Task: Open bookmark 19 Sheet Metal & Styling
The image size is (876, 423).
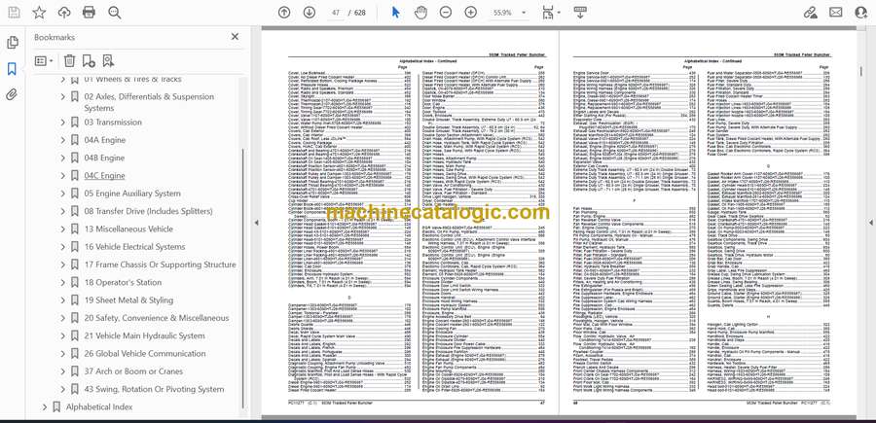Action: coord(128,300)
